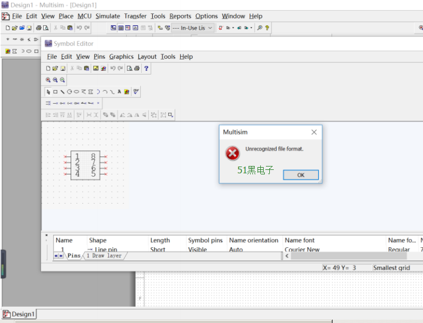Open MCU menu in Multisim window

85,16
